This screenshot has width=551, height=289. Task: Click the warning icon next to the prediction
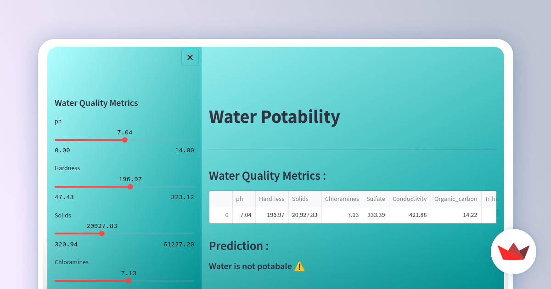pos(300,266)
